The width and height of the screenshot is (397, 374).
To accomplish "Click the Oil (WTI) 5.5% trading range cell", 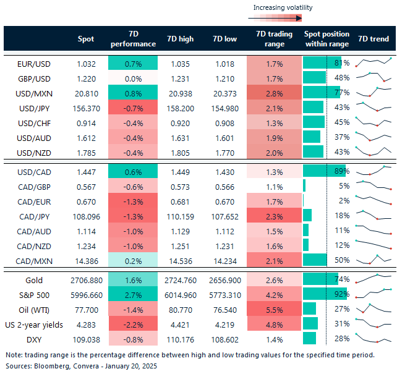I will point(270,308).
